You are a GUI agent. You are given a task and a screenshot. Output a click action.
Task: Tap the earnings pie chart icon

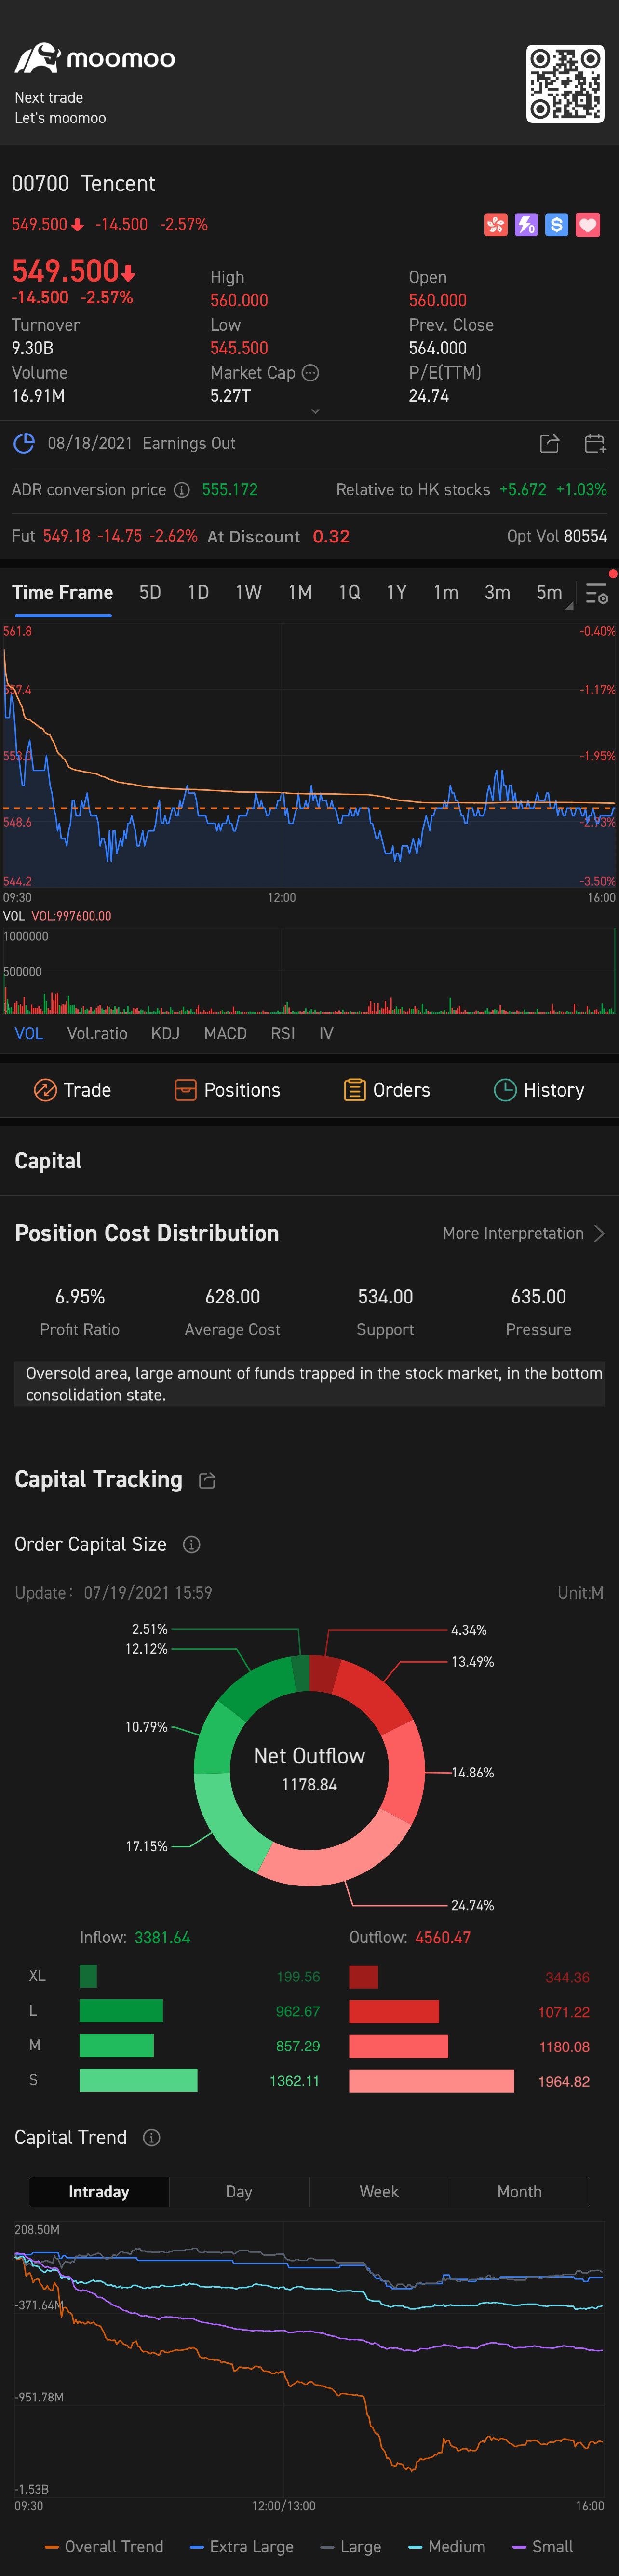point(24,443)
